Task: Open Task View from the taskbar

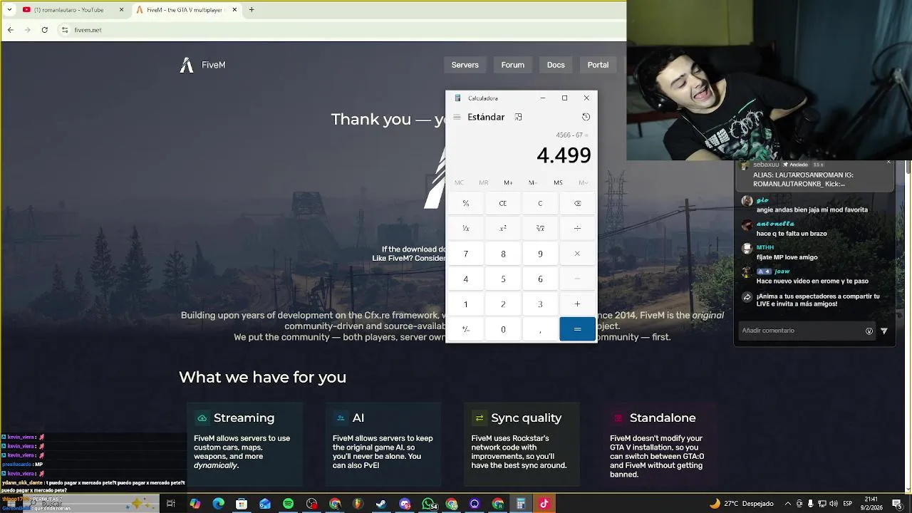Action: [171, 504]
